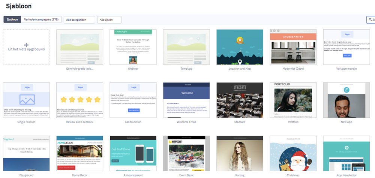Viewport: 375px width, 178px height.
Task: Open the Review and Feedback star template
Action: coord(79,100)
